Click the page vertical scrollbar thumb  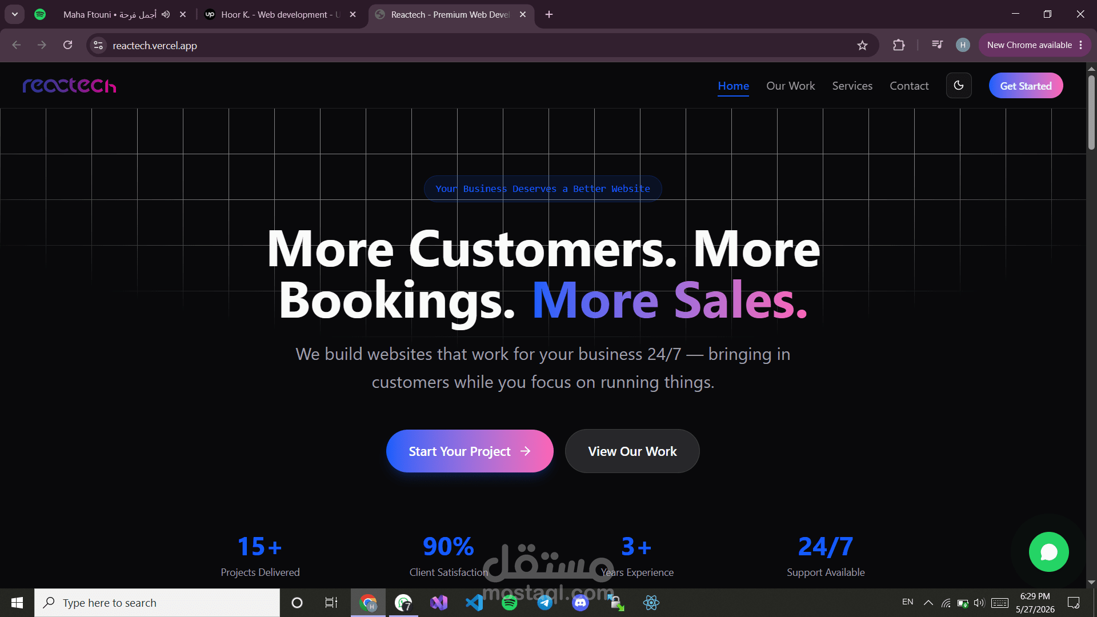1091,111
